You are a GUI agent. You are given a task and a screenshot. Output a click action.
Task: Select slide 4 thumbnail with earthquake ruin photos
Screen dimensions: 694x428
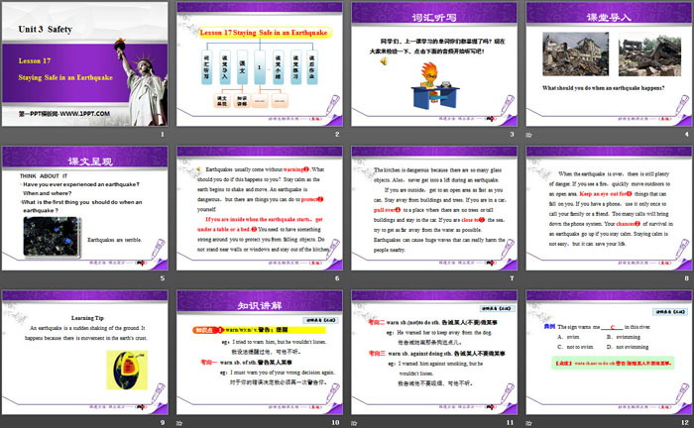click(609, 64)
